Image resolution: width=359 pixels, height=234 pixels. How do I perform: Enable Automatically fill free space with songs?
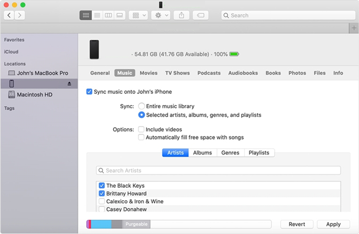(141, 138)
